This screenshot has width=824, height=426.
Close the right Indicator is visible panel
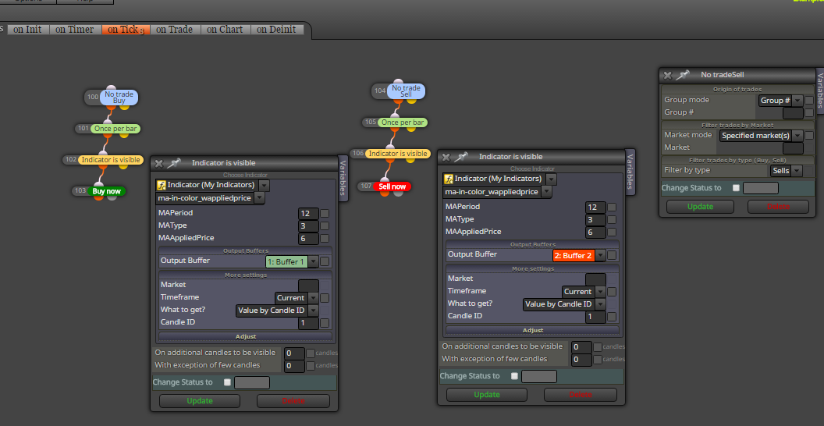coord(446,157)
